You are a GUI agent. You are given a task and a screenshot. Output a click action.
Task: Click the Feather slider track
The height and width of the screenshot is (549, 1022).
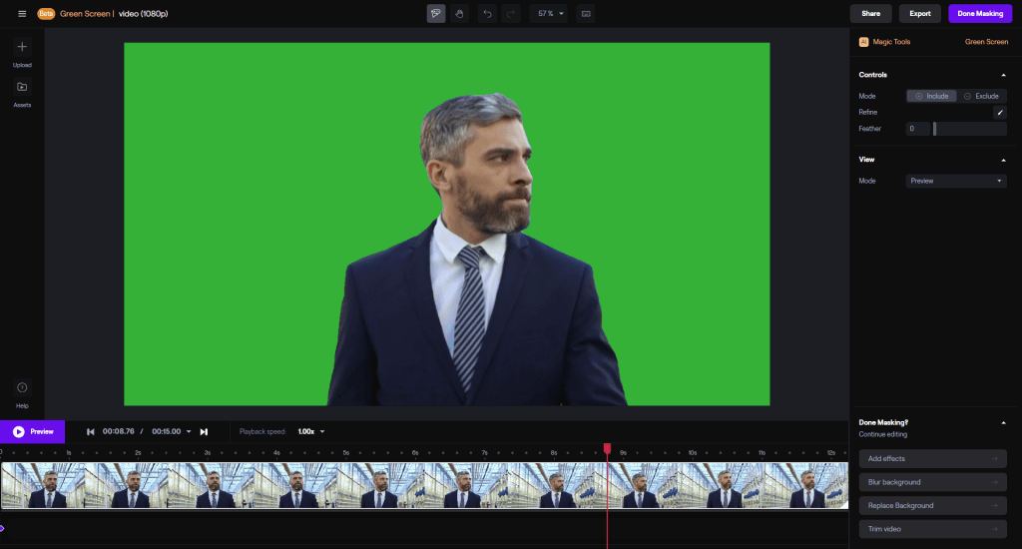pos(969,129)
